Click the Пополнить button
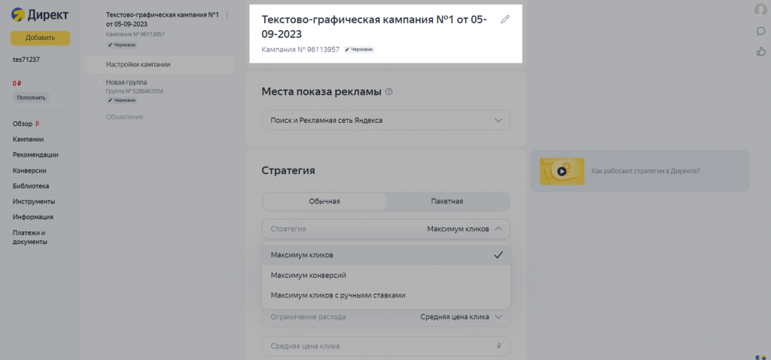The height and width of the screenshot is (360, 771). click(x=31, y=97)
